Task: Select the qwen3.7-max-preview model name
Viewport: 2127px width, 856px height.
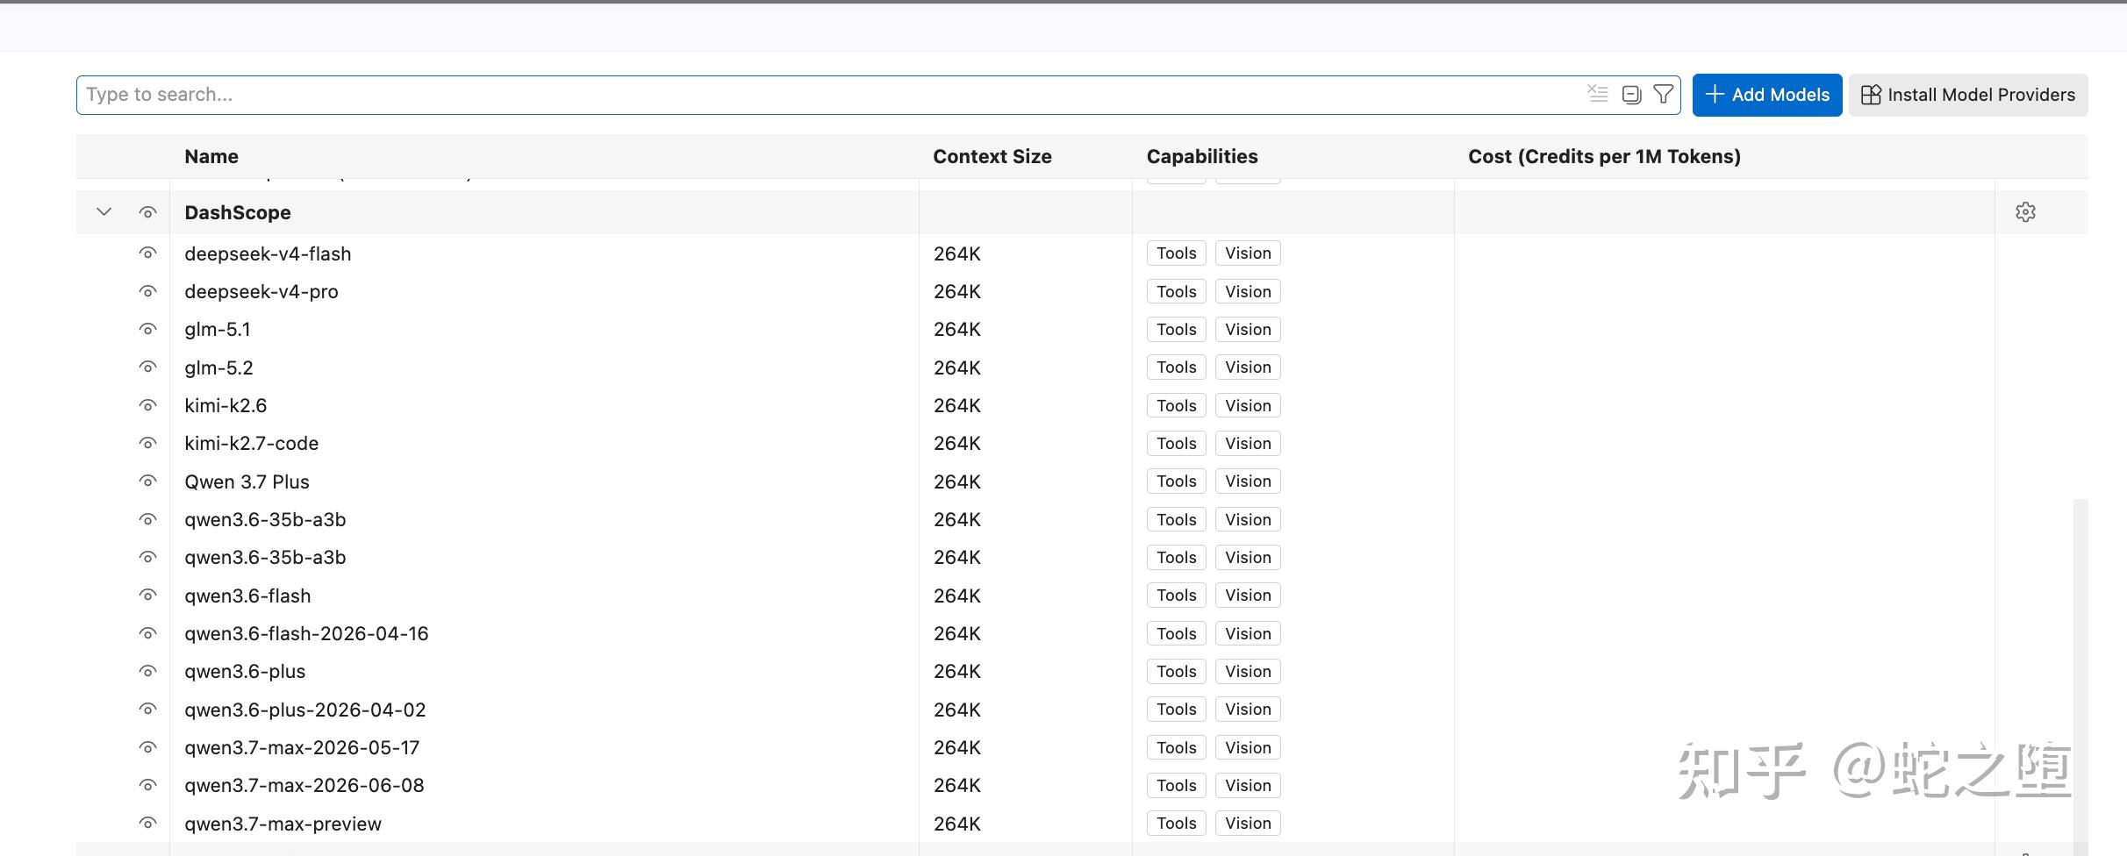Action: pos(283,824)
